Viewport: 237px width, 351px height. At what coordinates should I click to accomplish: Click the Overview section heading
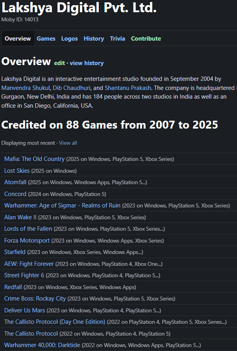[x=26, y=62]
